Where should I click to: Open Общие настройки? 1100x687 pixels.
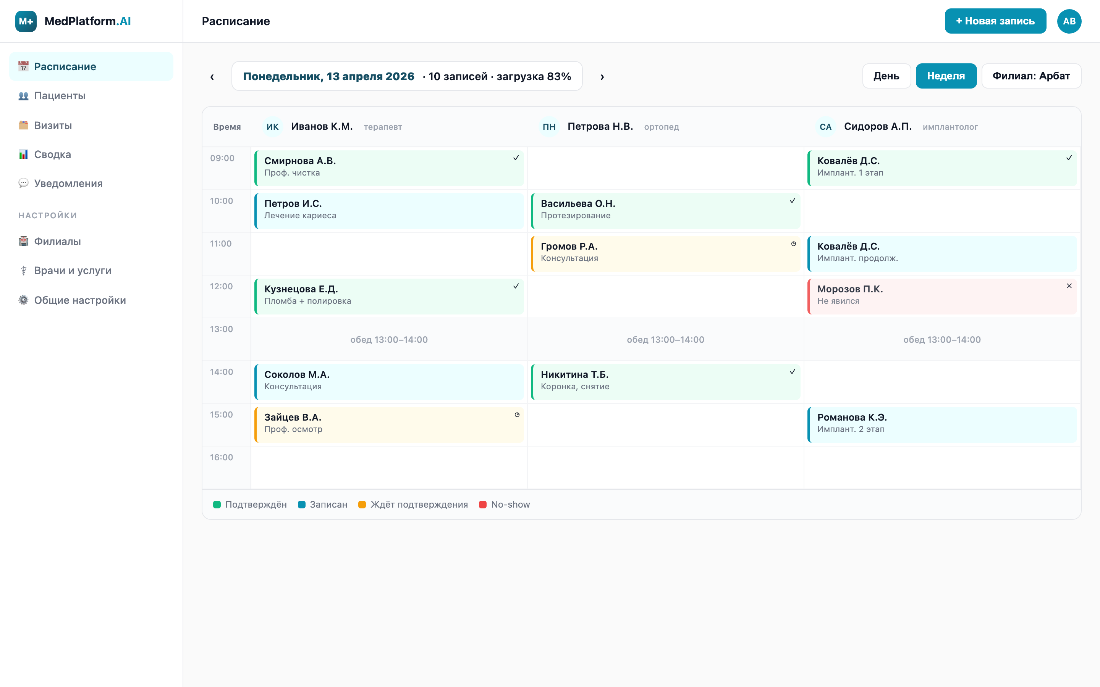pos(91,300)
